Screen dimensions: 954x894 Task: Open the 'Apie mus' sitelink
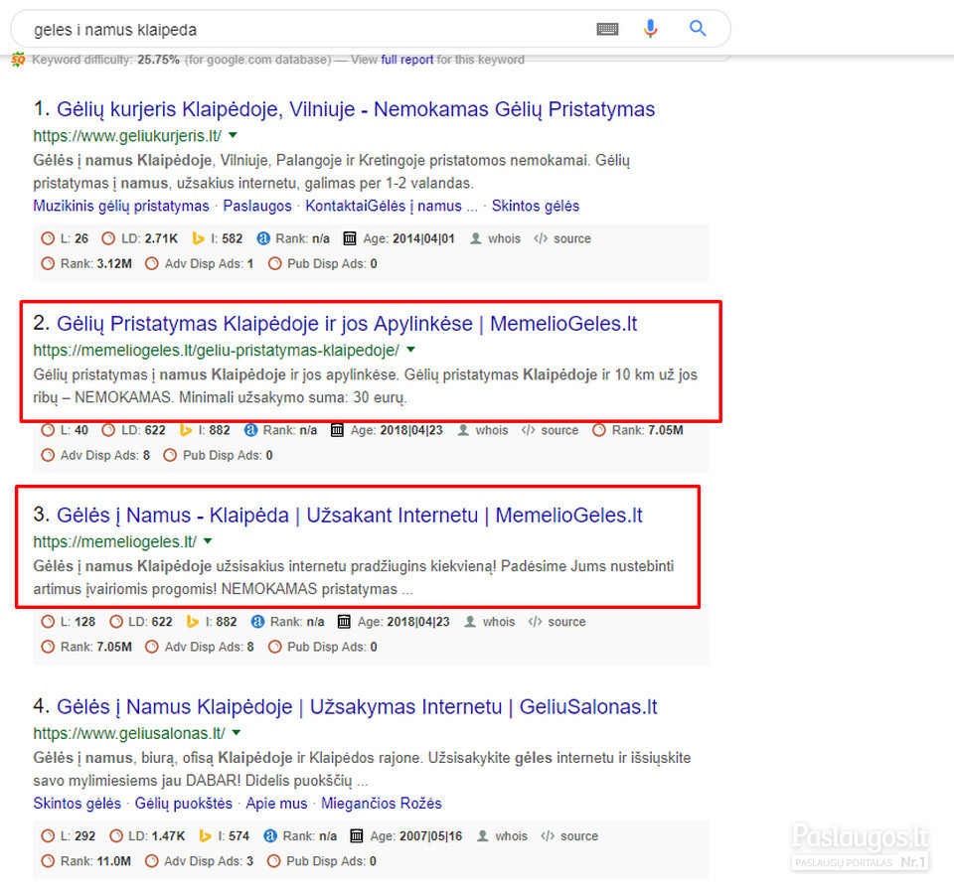[277, 804]
